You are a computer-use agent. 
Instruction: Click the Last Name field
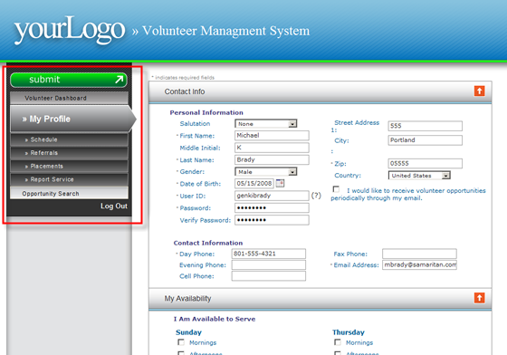272,159
